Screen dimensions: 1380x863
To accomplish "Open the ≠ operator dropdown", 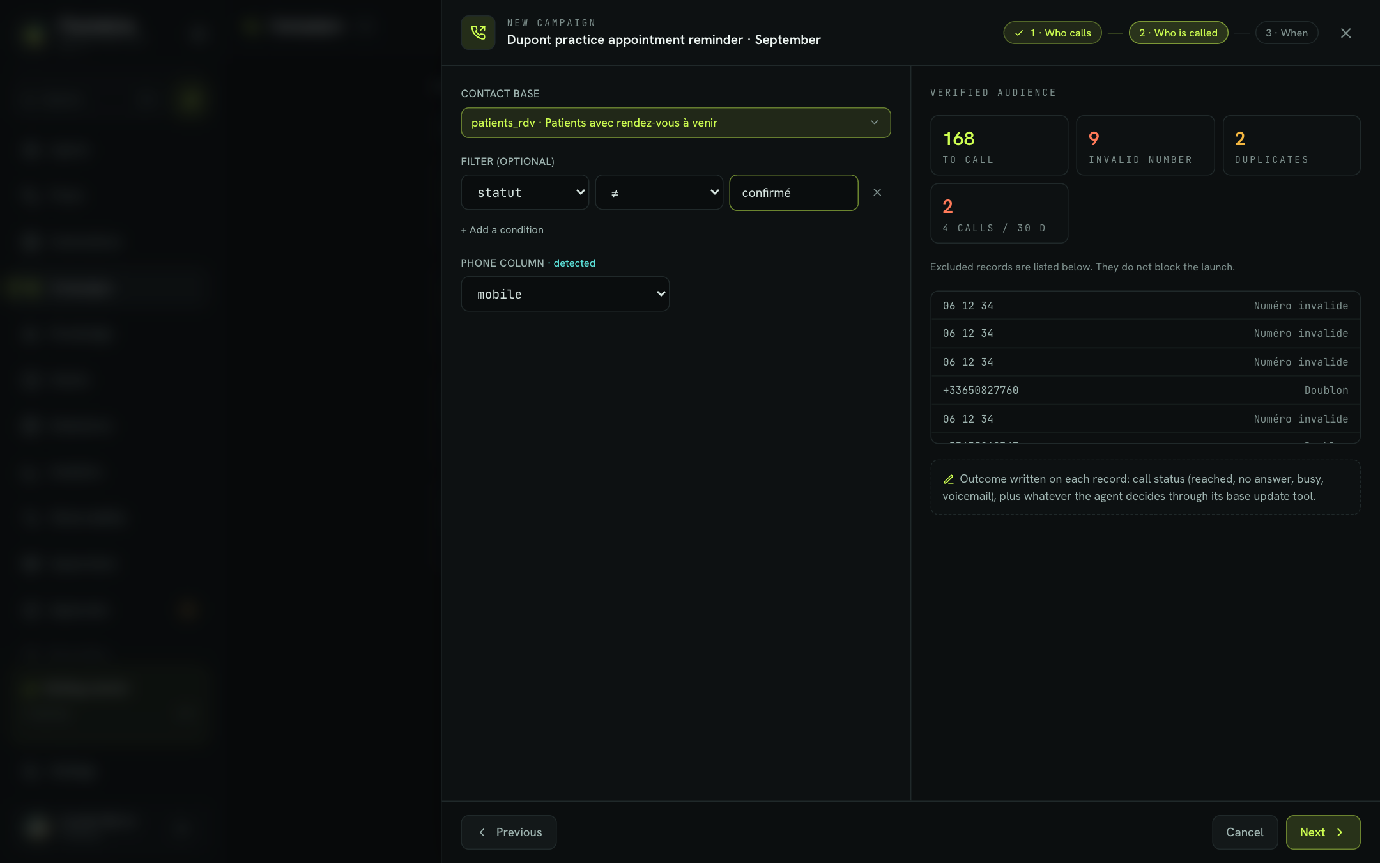I will 659,192.
